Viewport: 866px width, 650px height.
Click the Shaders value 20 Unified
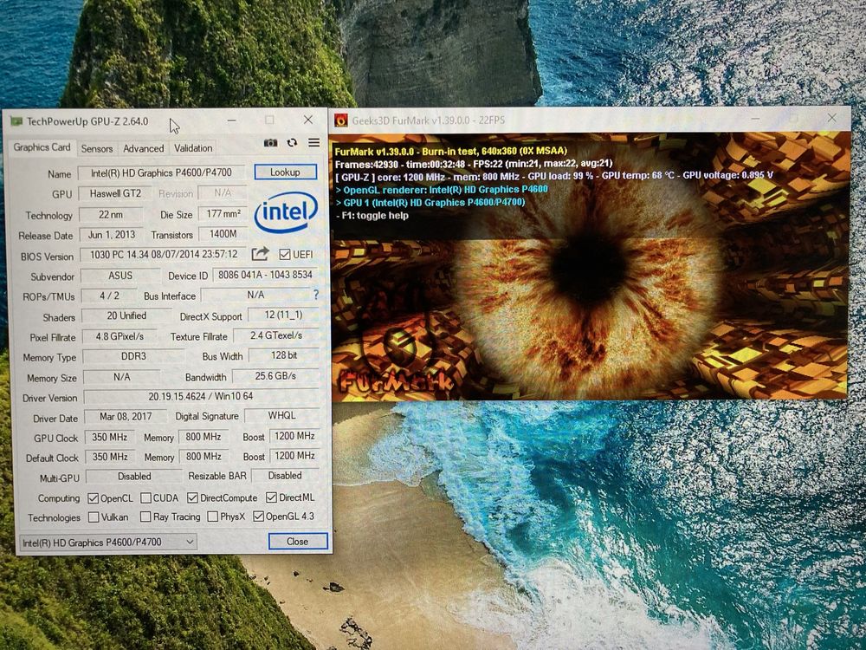tap(126, 315)
